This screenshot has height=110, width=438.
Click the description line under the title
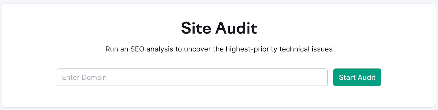pyautogui.click(x=219, y=49)
